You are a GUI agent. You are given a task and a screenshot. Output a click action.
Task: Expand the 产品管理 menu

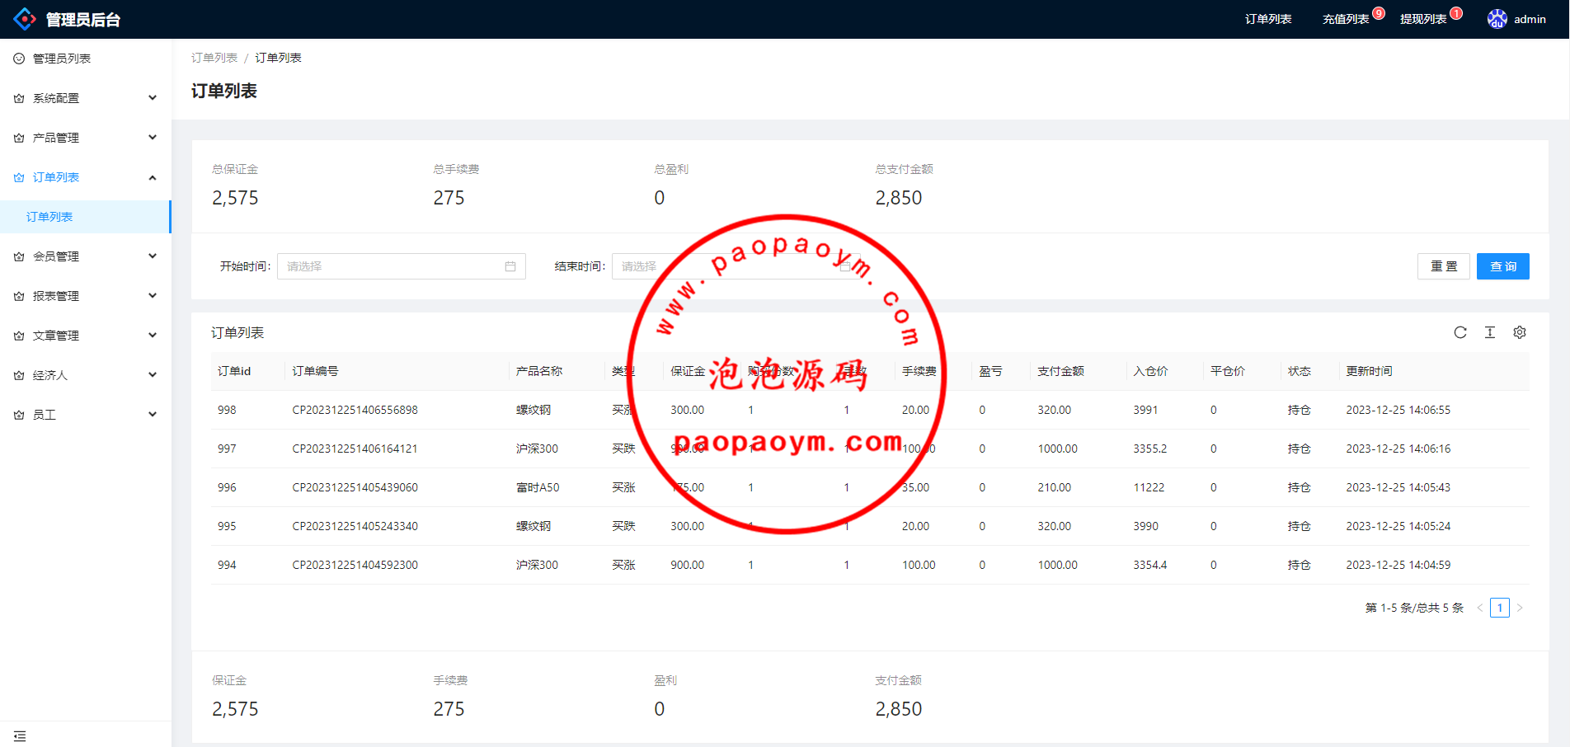point(85,138)
